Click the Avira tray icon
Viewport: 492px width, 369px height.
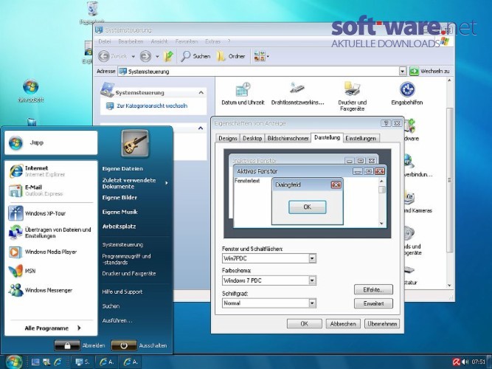(x=457, y=362)
